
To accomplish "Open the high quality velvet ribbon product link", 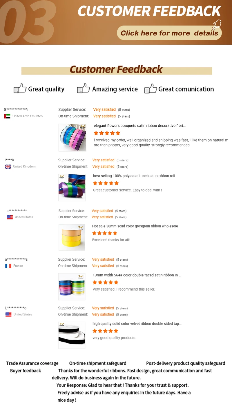I will (137, 324).
